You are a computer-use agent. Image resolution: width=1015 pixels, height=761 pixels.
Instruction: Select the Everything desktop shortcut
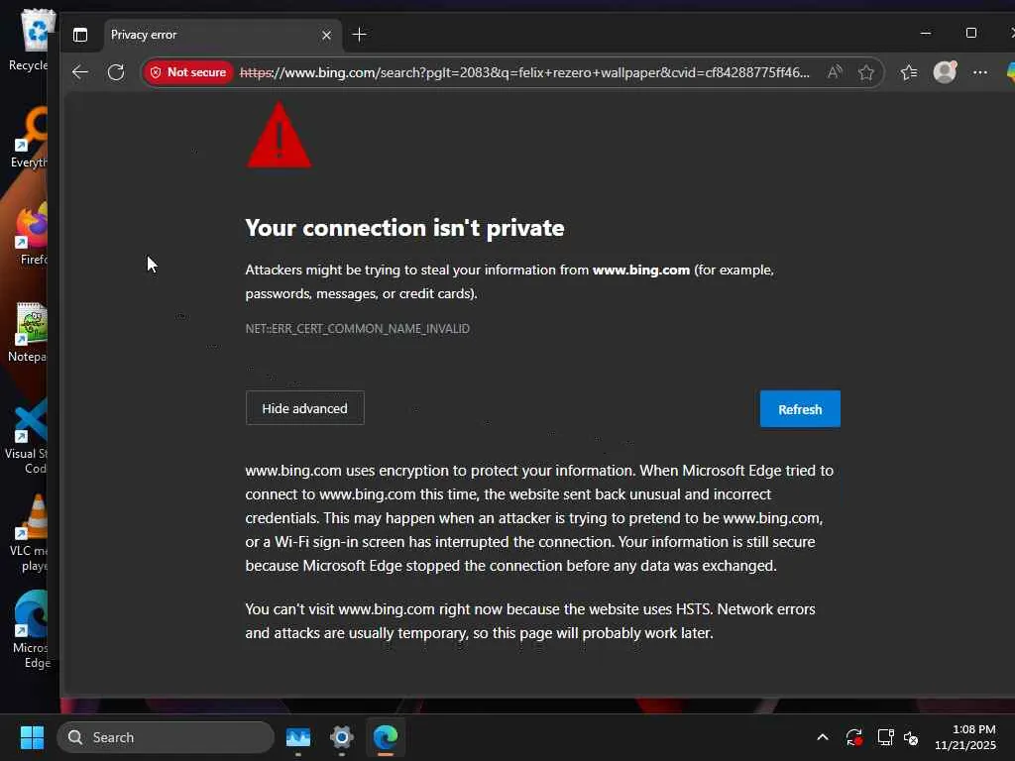(29, 137)
